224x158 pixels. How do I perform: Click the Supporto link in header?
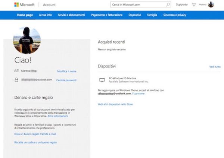(182, 5)
